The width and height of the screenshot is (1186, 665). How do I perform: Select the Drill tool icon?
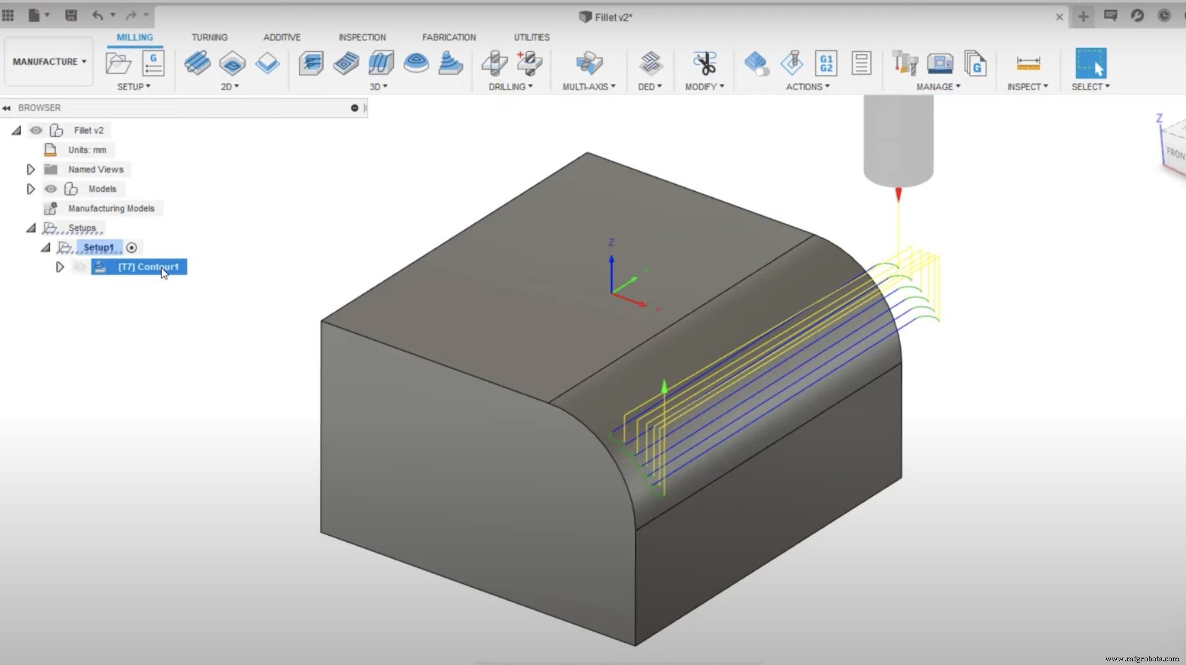pyautogui.click(x=494, y=64)
